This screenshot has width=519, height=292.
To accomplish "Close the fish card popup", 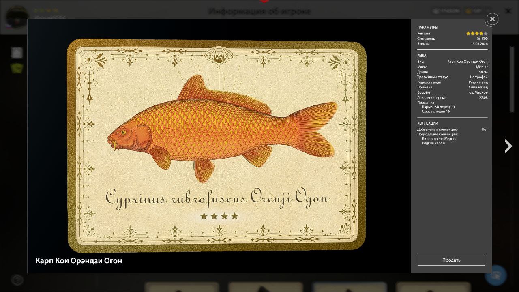I will point(492,19).
